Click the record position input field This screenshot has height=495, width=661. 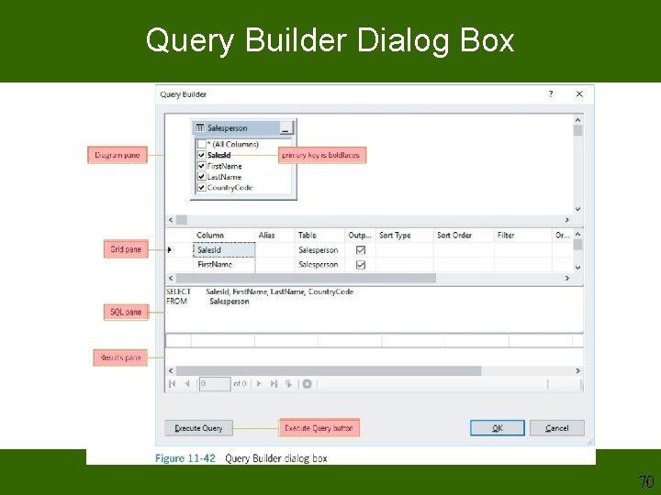[215, 384]
